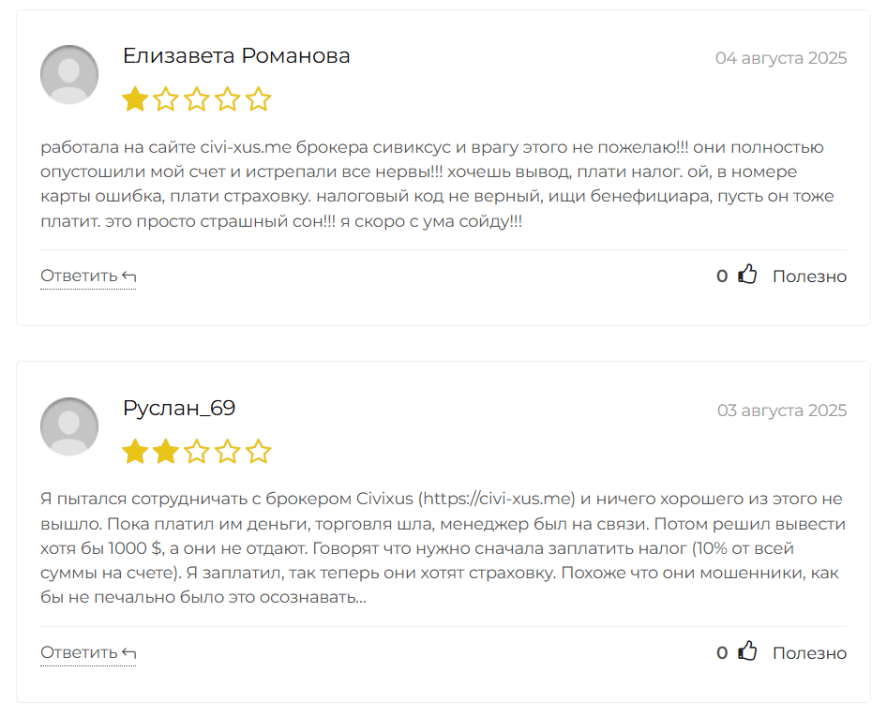Toggle the Полезно vote on Руслан_69's review

pos(808,652)
